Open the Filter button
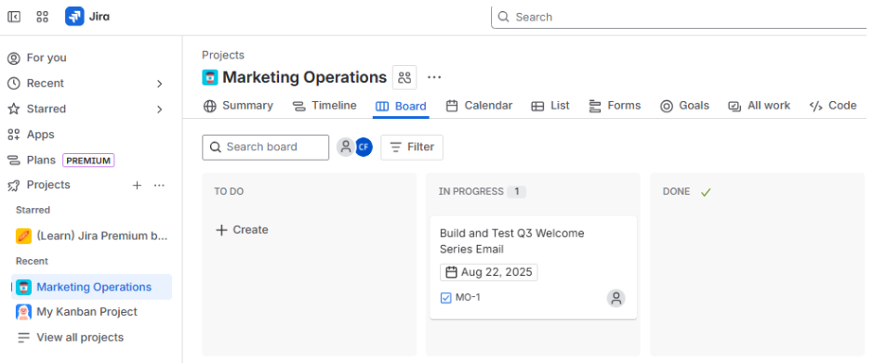The image size is (874, 363). tap(412, 148)
